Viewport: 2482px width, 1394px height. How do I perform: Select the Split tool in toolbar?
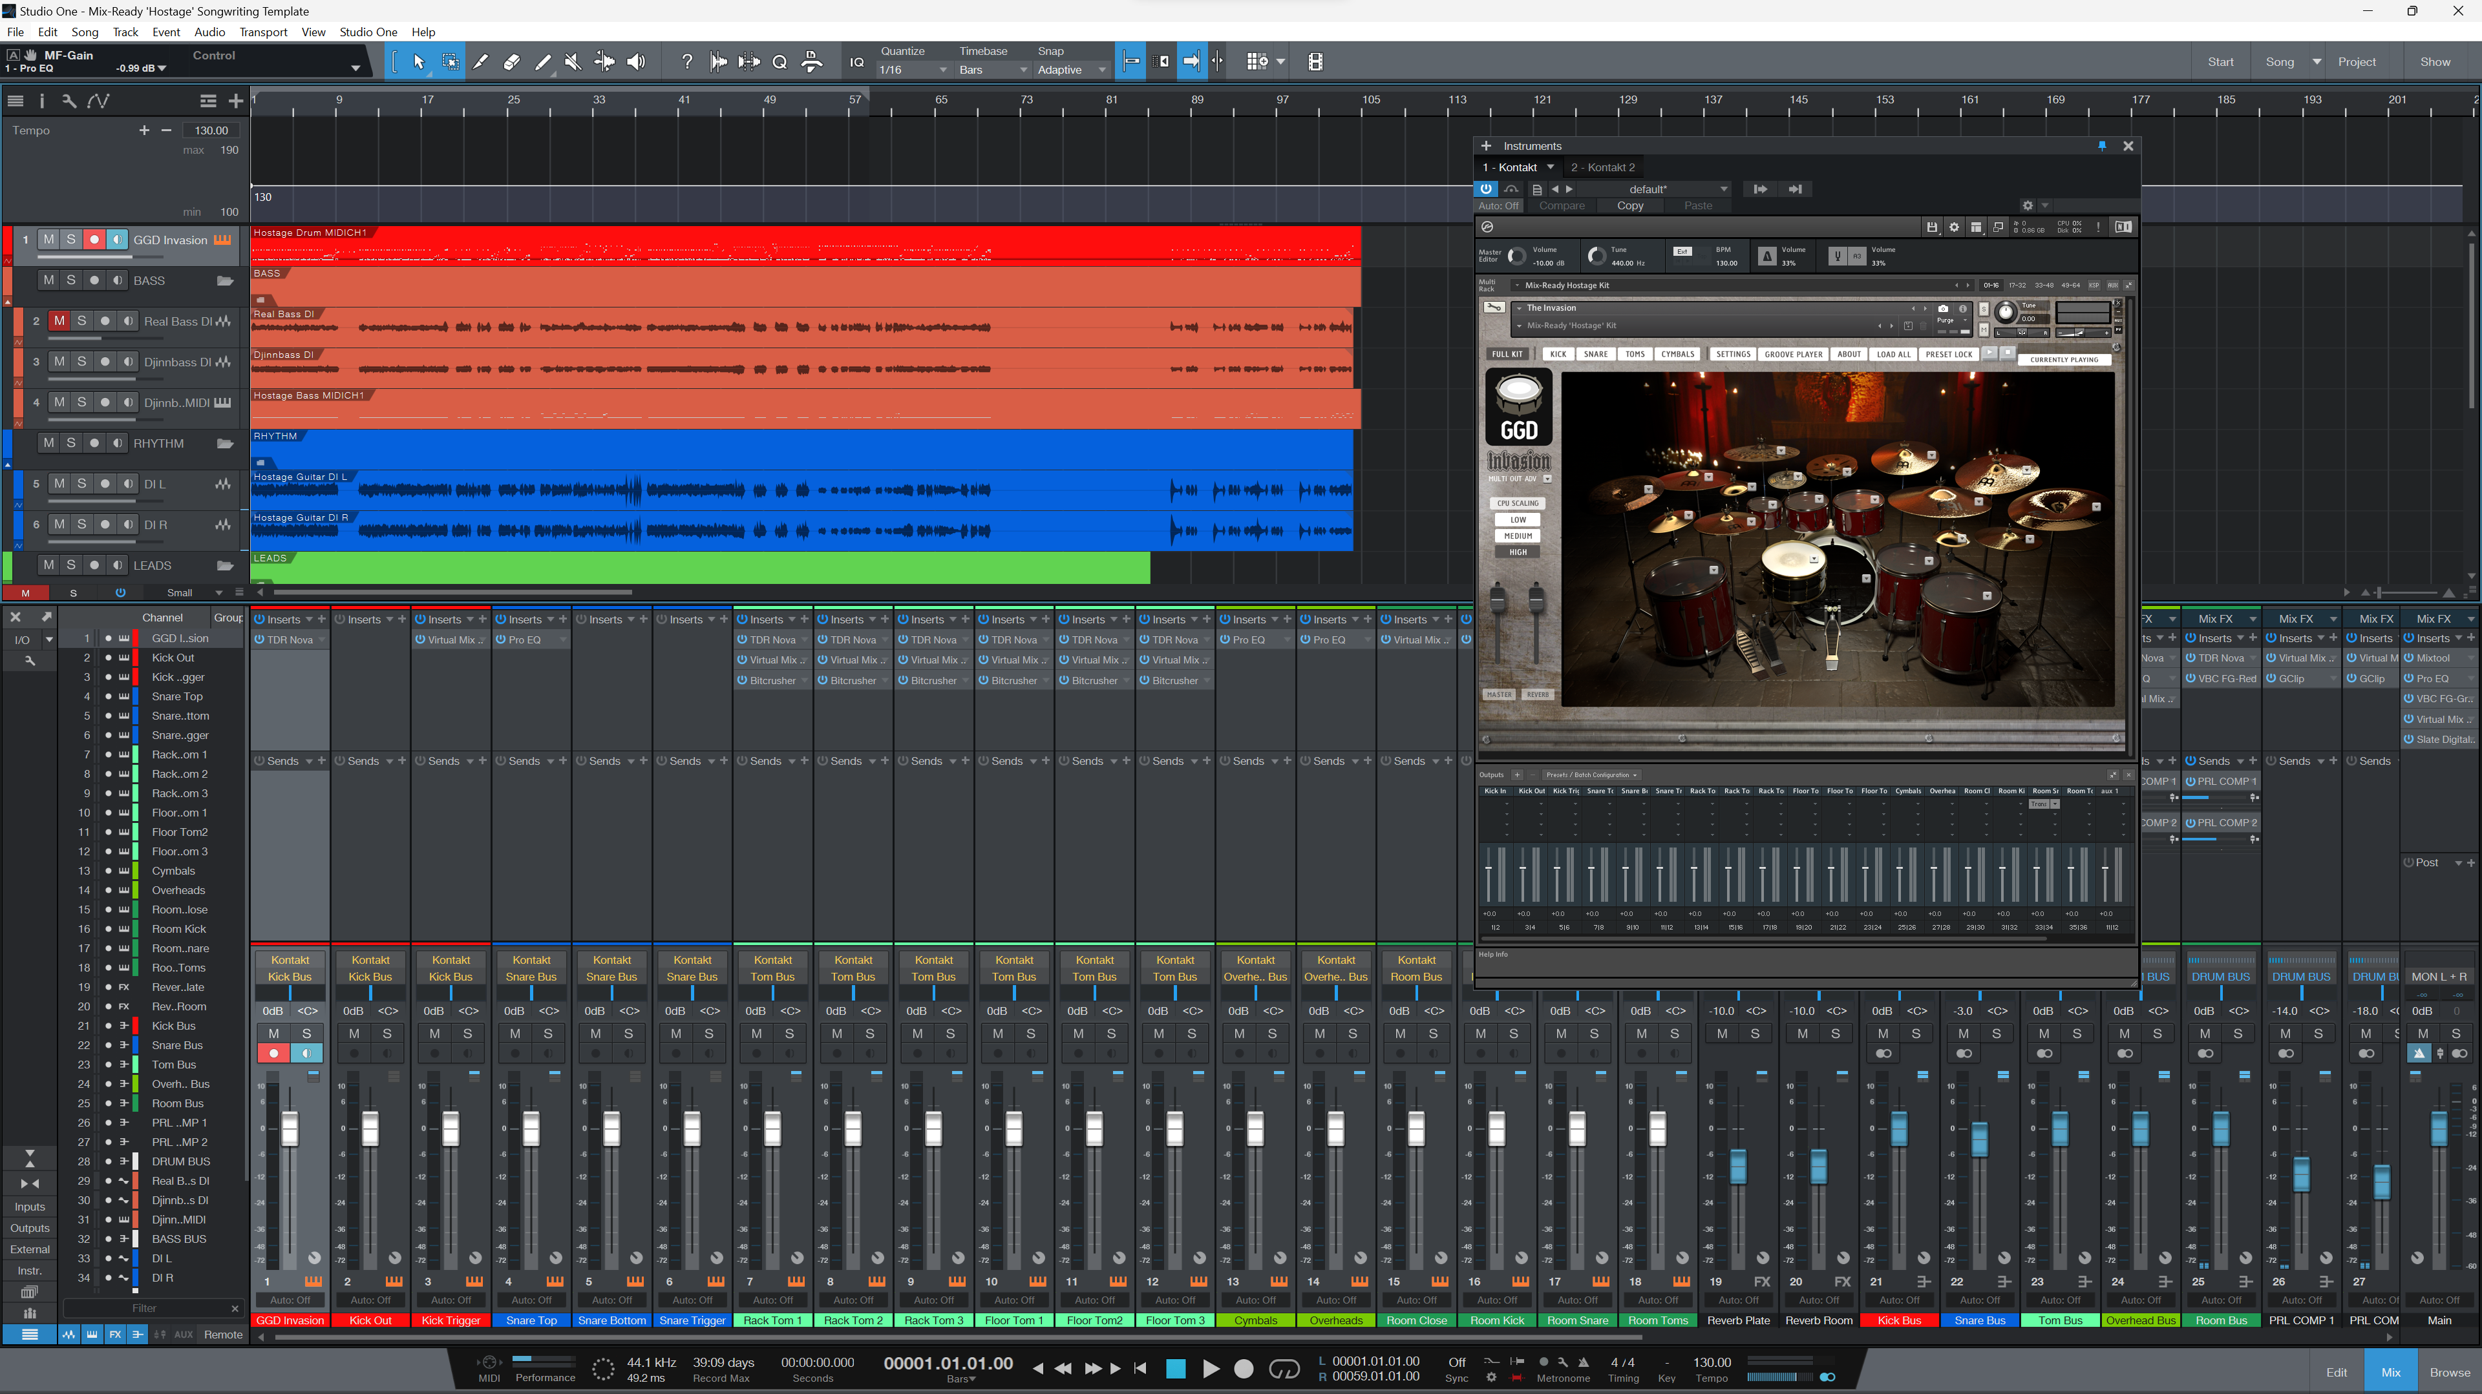point(481,61)
